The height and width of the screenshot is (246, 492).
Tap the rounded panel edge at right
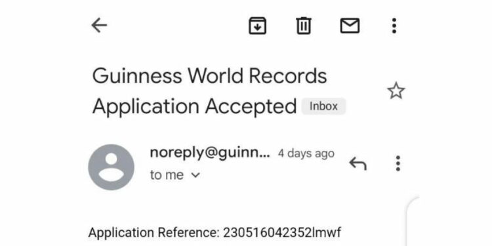tap(413, 221)
